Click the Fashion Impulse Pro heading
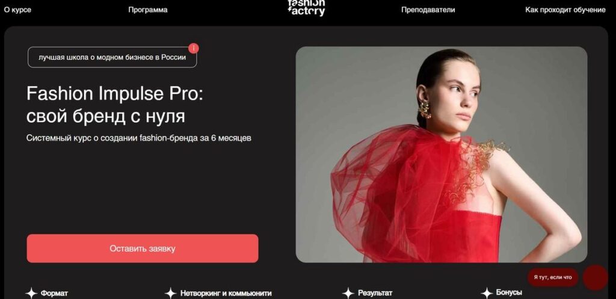616x299 pixels. point(115,105)
